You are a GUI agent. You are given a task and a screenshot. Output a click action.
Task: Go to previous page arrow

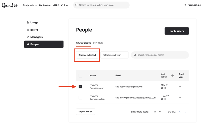(x=180, y=112)
